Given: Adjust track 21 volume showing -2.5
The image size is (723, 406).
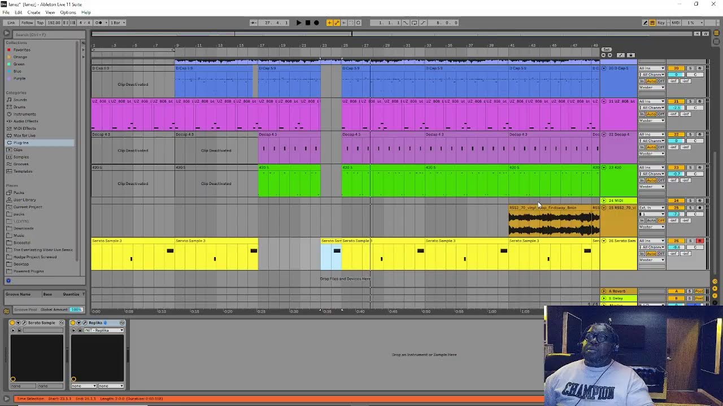Looking at the screenshot, I should click(x=676, y=108).
